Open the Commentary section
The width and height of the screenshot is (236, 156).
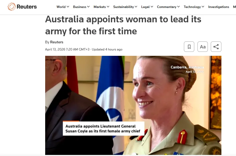[167, 7]
